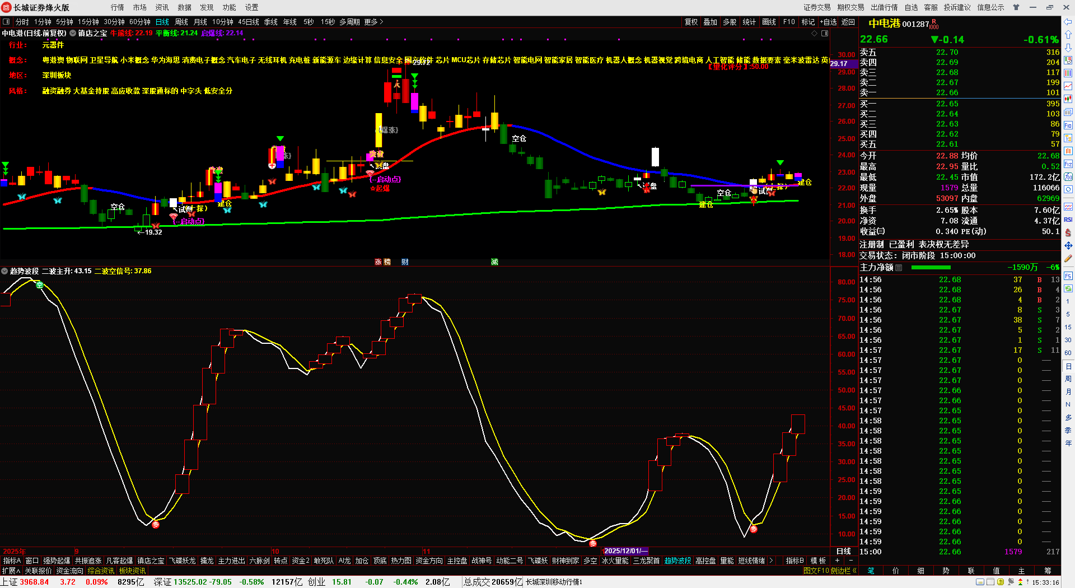
Task: Click the RSI indicator icon in sidebar
Action: (x=1068, y=220)
